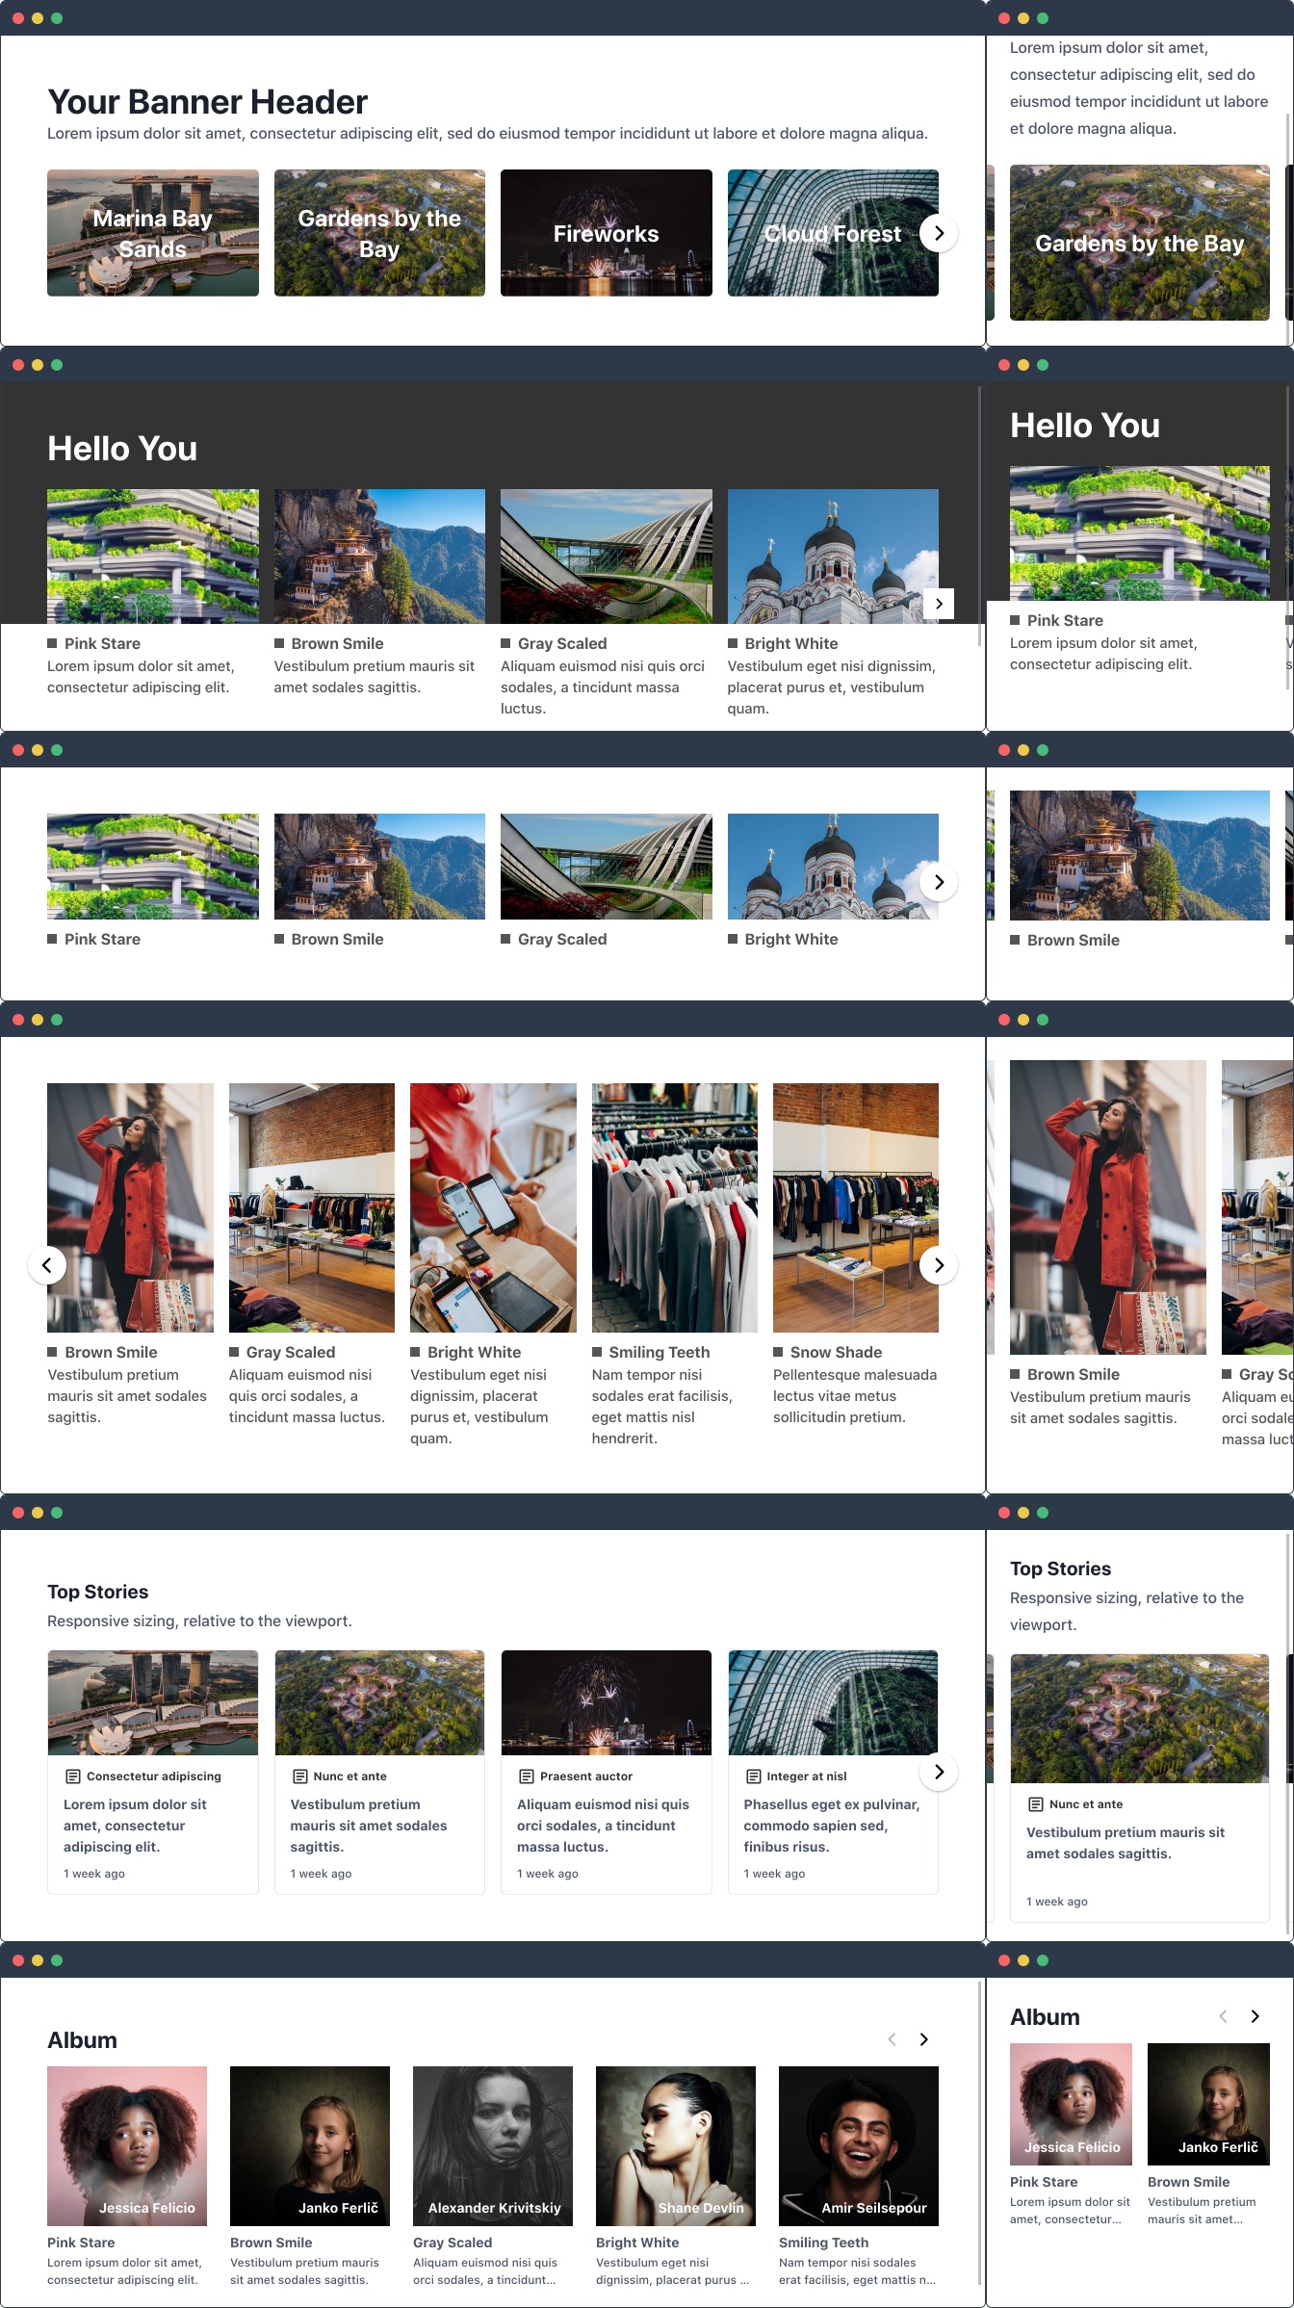
Task: Open Gardens by the Bay card in wide banner
Action: 379,233
